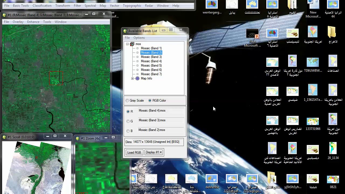Select the B channel radio button
Screen dimensions: 345x194
click(x=128, y=131)
